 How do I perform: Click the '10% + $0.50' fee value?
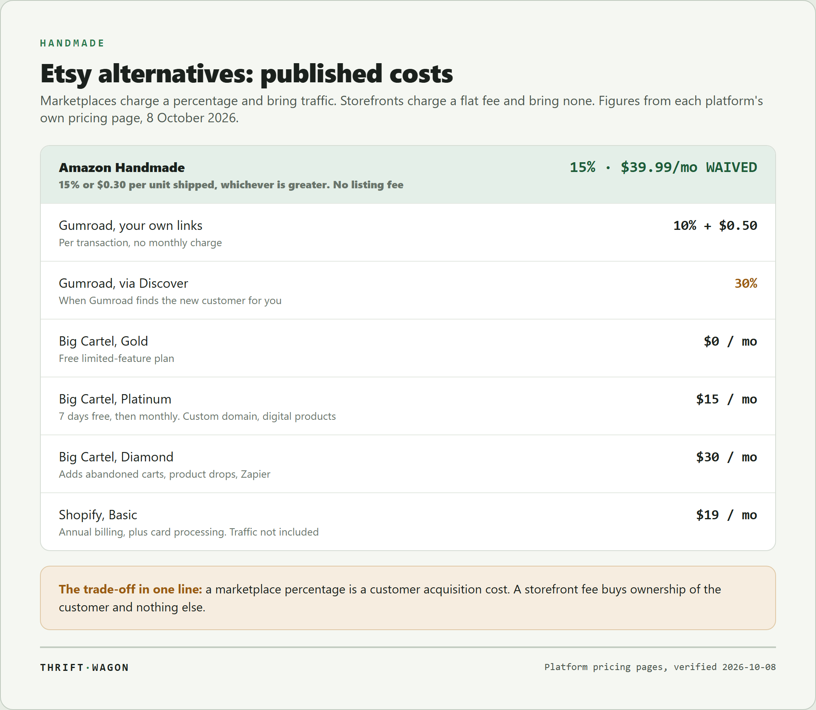(715, 225)
